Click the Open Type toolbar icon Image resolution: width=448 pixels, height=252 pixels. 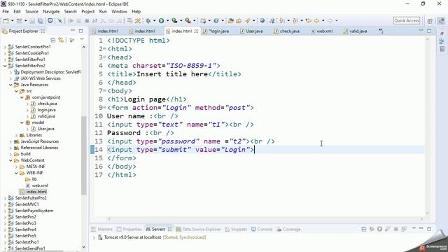coord(230,20)
